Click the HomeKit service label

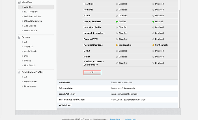coord(88,10)
